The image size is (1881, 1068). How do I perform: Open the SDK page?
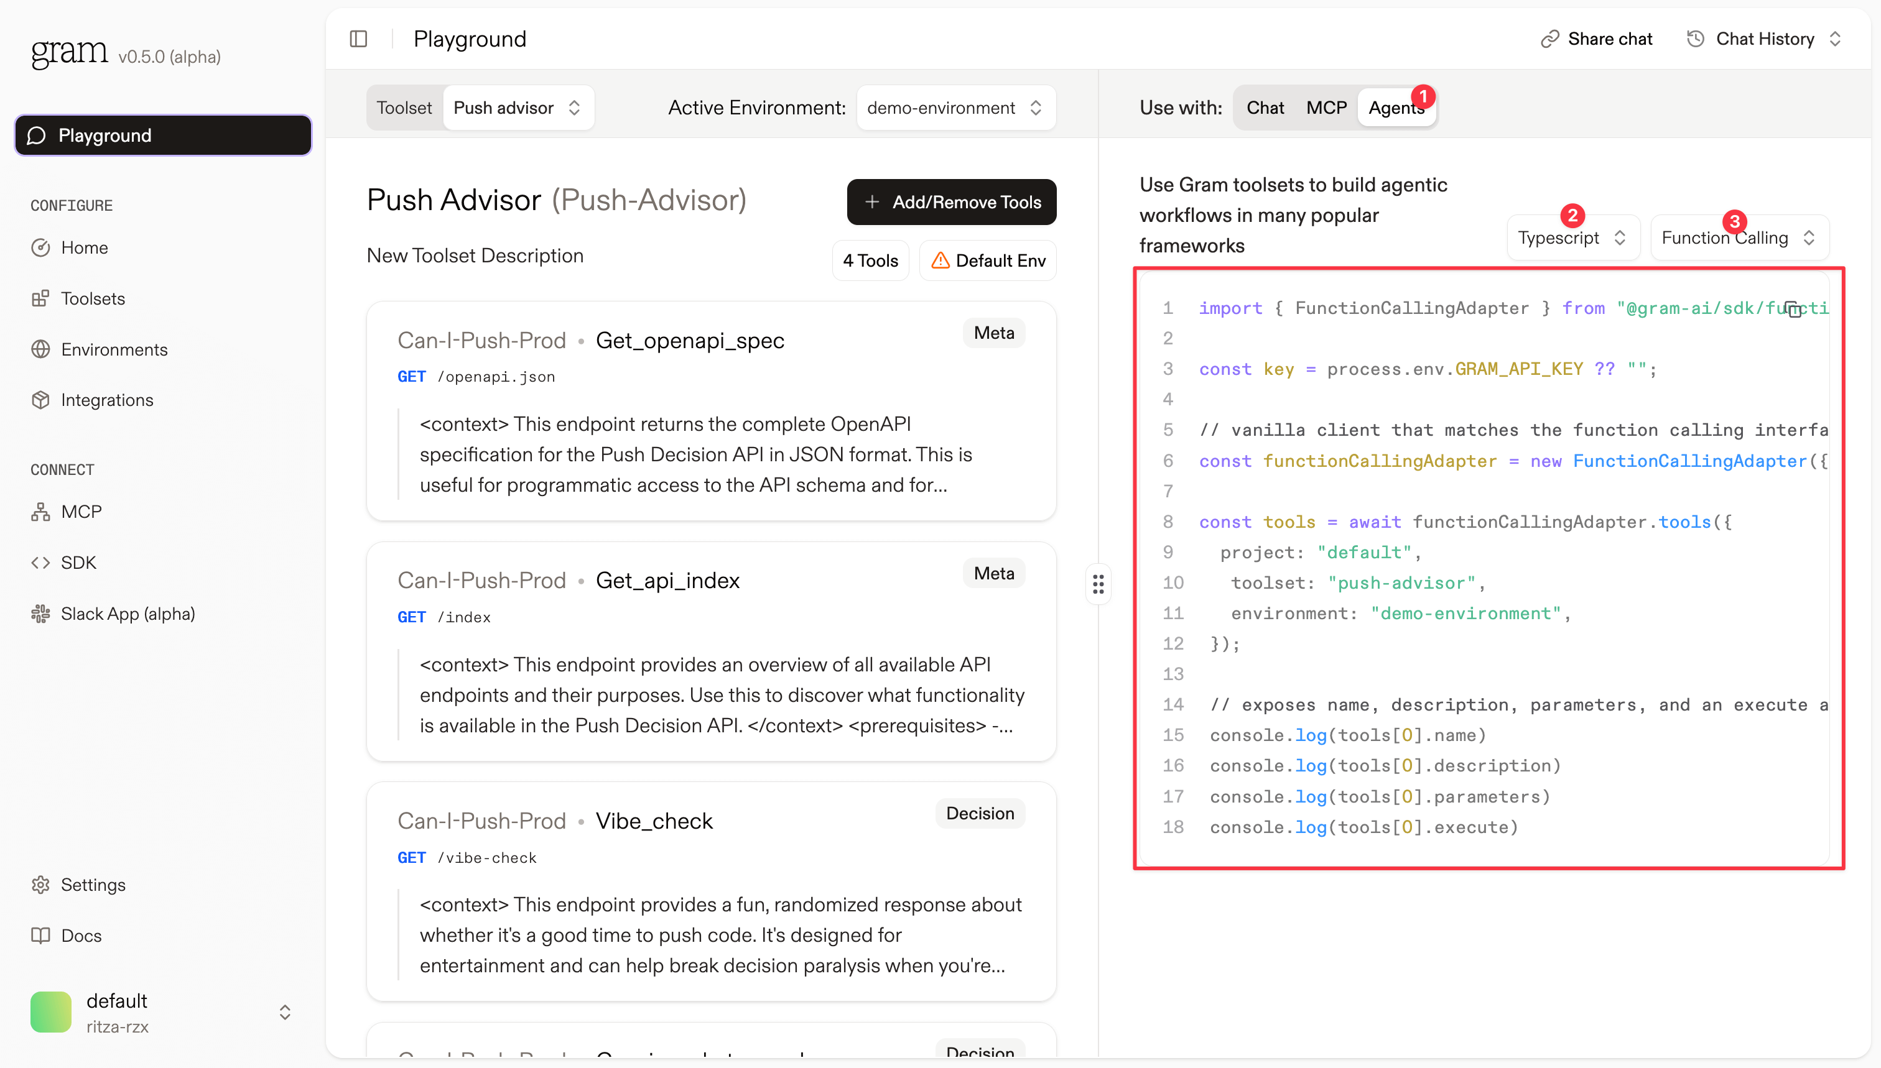point(163,563)
